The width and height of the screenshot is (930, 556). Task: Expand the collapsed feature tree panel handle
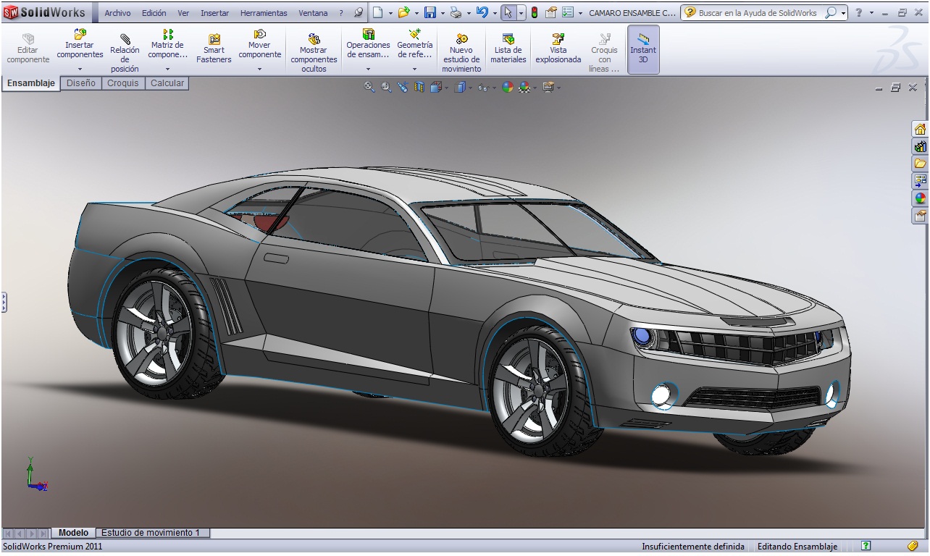4,302
